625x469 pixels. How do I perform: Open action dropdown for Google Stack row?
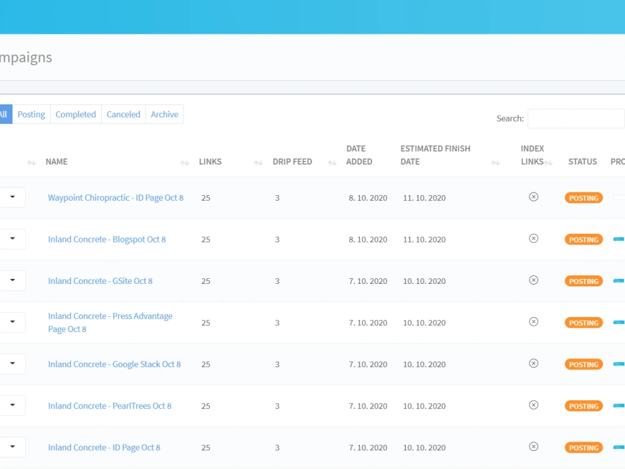pyautogui.click(x=12, y=364)
